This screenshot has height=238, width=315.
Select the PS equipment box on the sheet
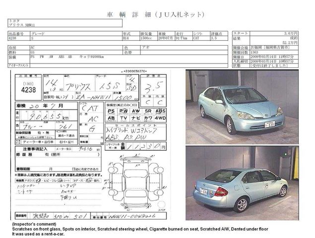[x=111, y=112]
